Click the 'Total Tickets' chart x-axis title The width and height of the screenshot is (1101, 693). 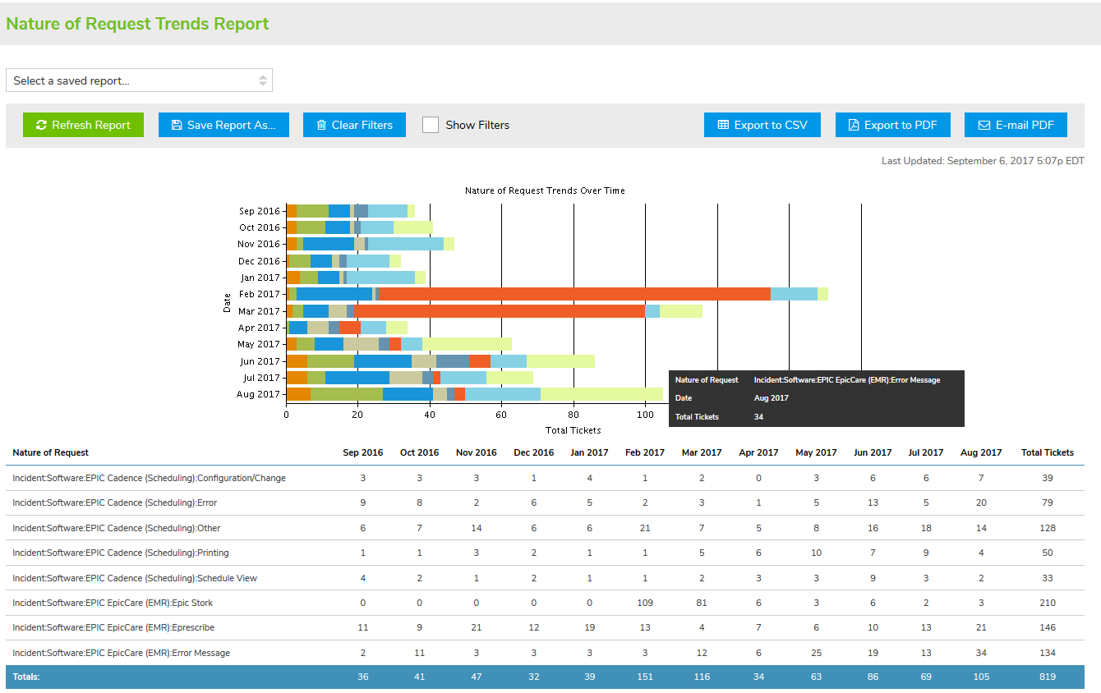pyautogui.click(x=574, y=430)
